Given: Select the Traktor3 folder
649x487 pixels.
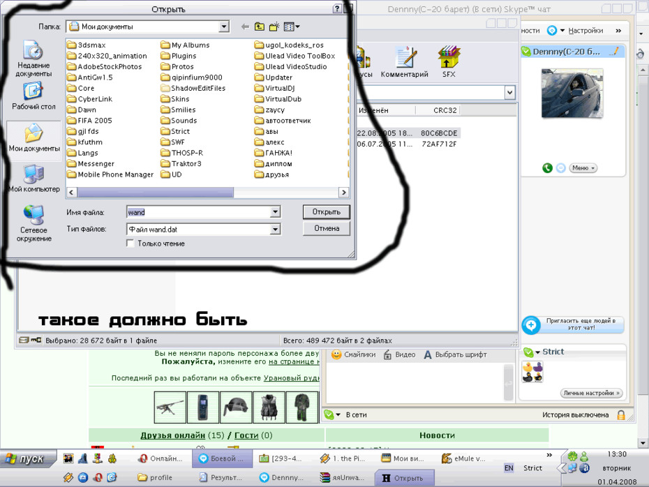Looking at the screenshot, I should [181, 164].
